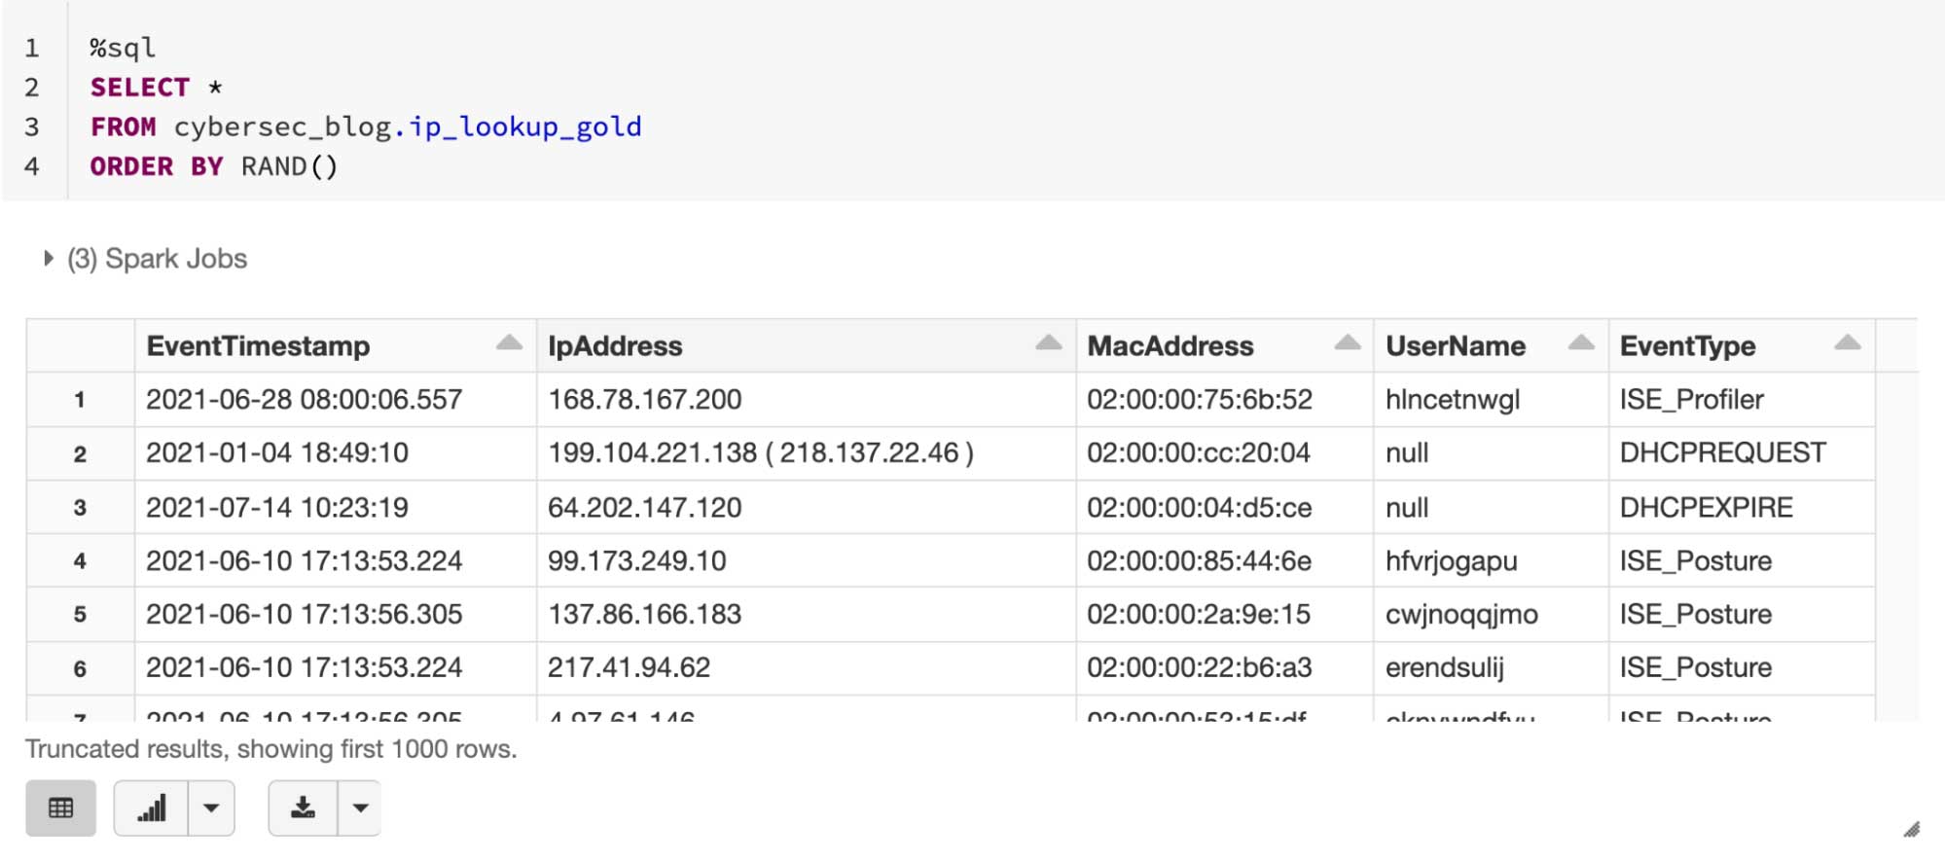This screenshot has height=861, width=1945.
Task: Sort by IpAddress column arrow
Action: pos(1048,343)
